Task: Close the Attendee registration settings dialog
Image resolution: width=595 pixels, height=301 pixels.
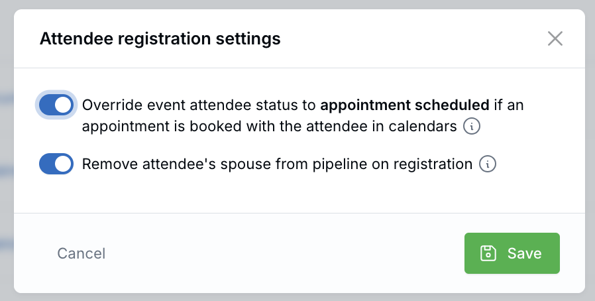Action: pyautogui.click(x=555, y=38)
